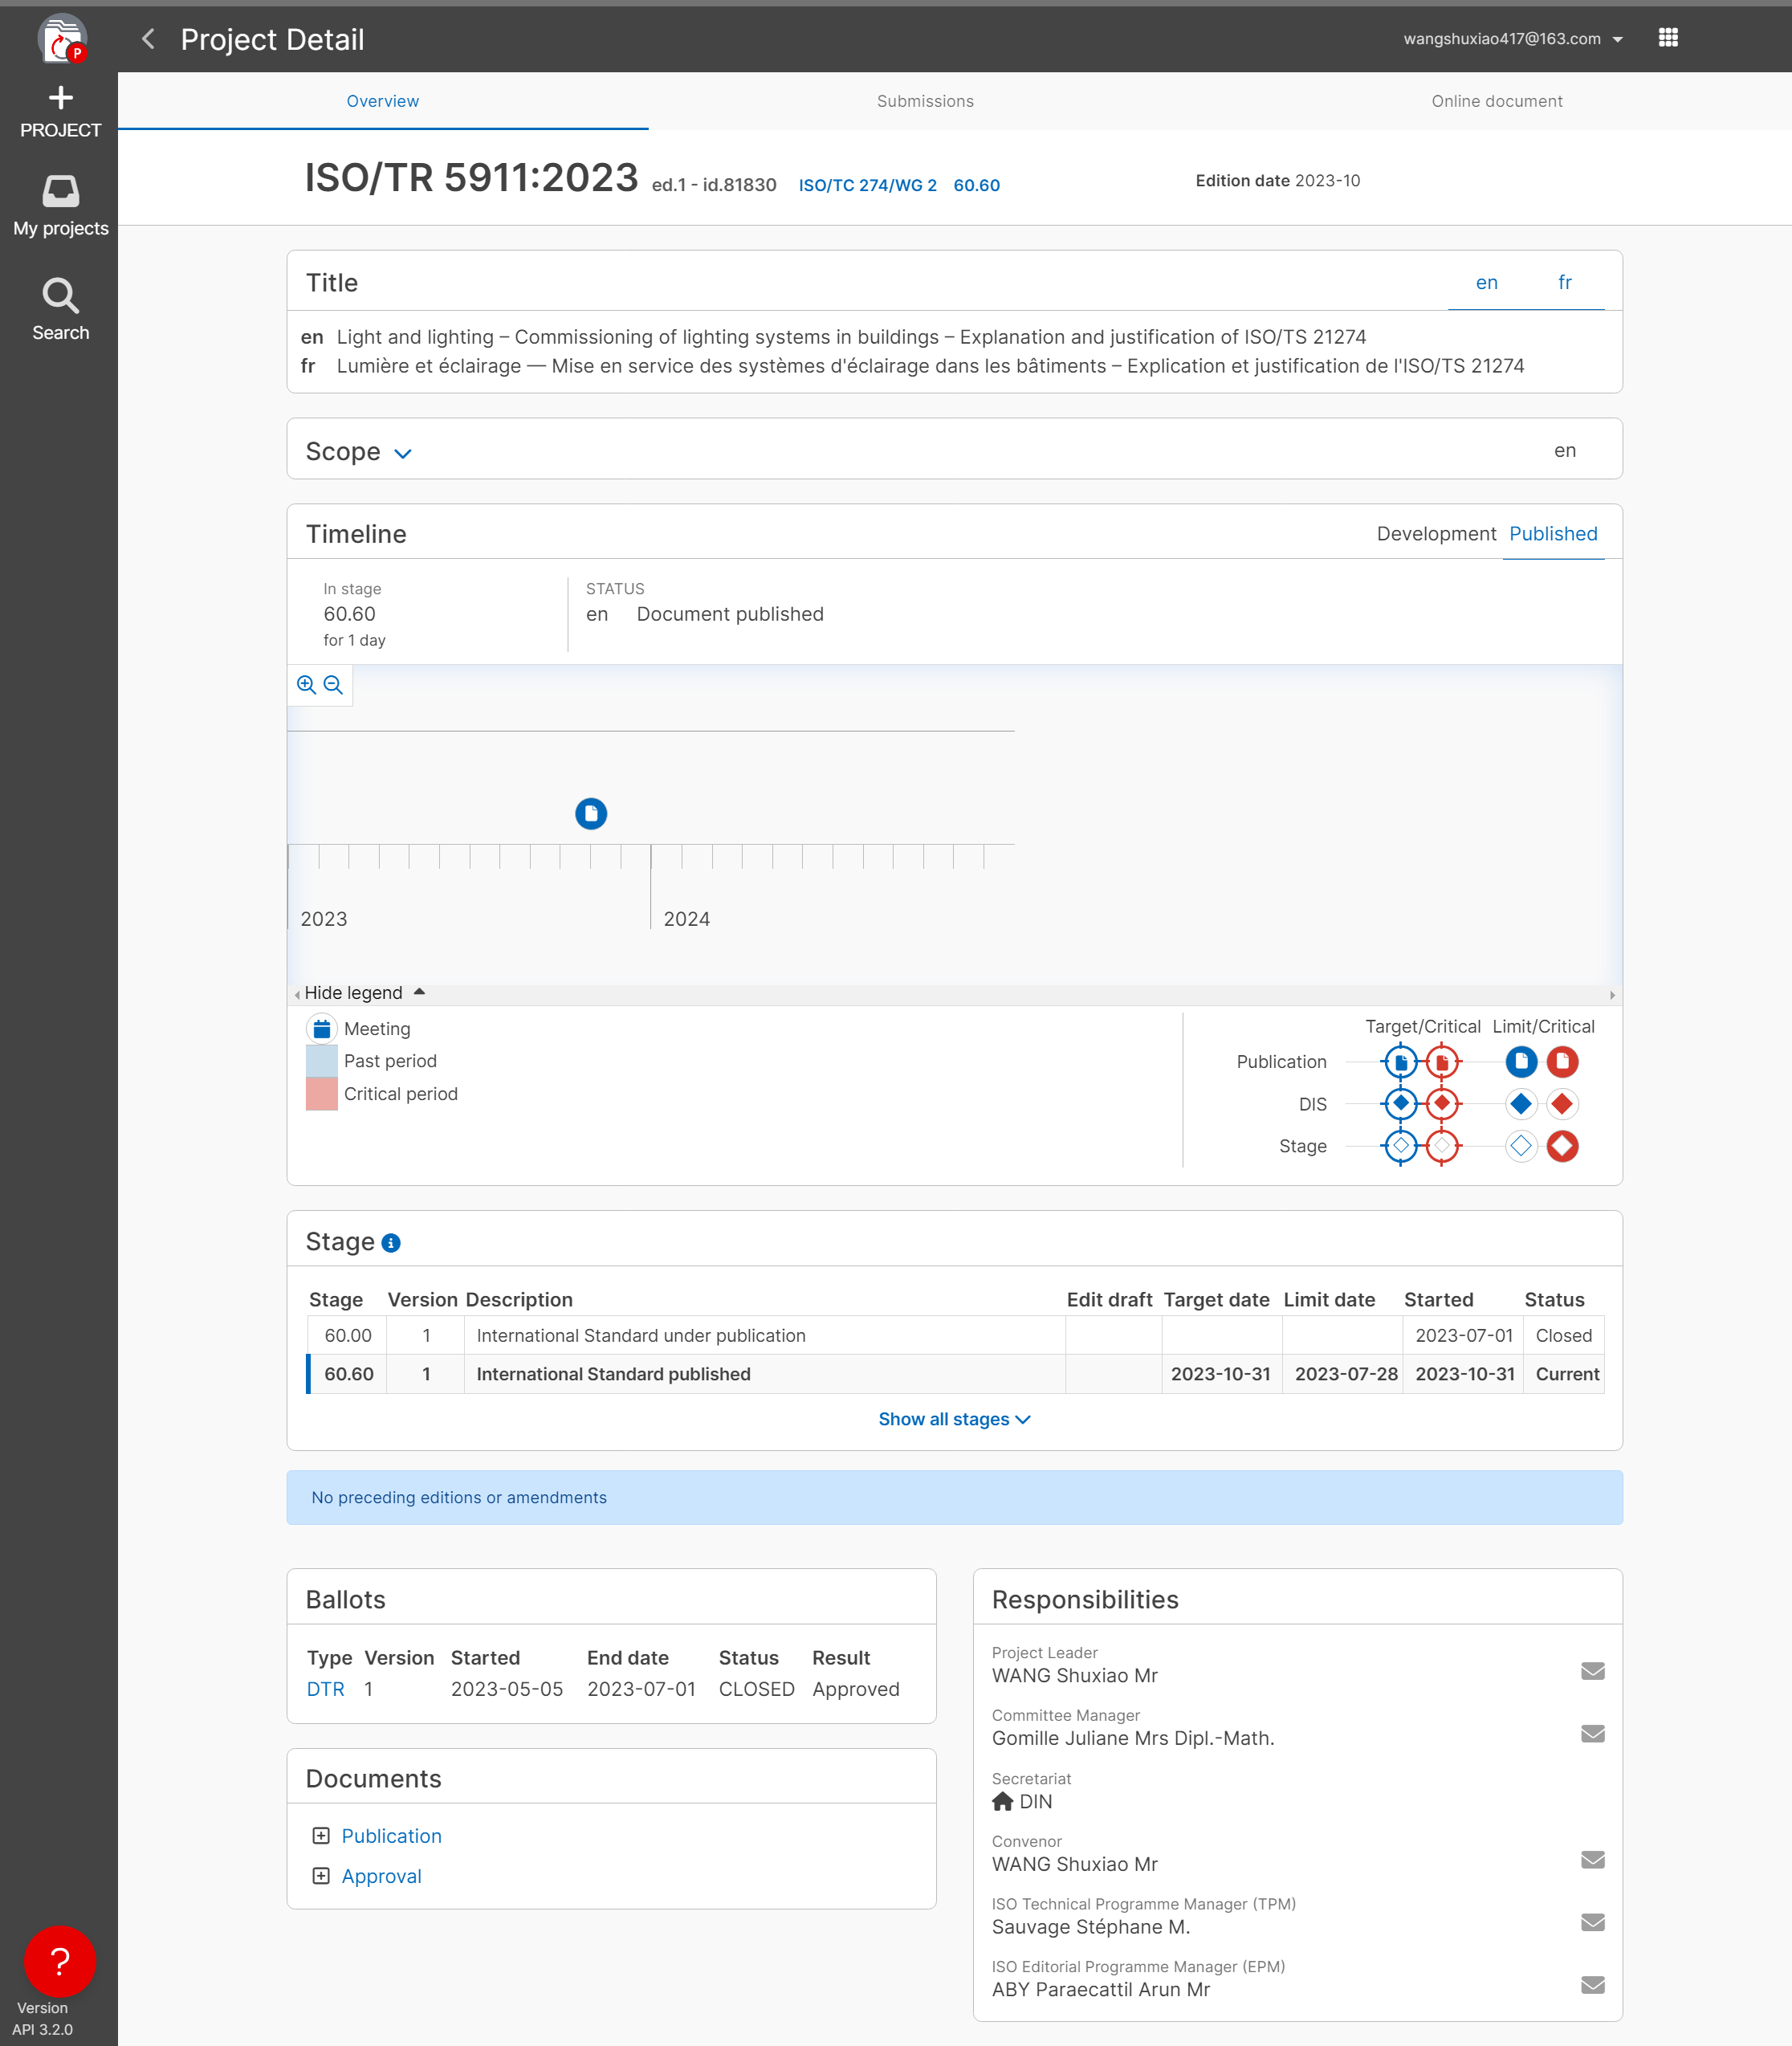Image resolution: width=1792 pixels, height=2046 pixels.
Task: Click the Critical period color swatch
Action: pos(321,1094)
